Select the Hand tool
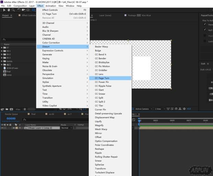This screenshot has width=213, height=176. (x=9, y=10)
